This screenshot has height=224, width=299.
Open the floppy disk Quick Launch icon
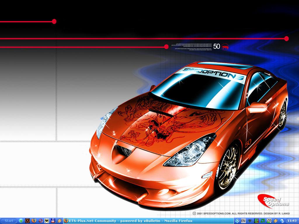click(x=53, y=221)
